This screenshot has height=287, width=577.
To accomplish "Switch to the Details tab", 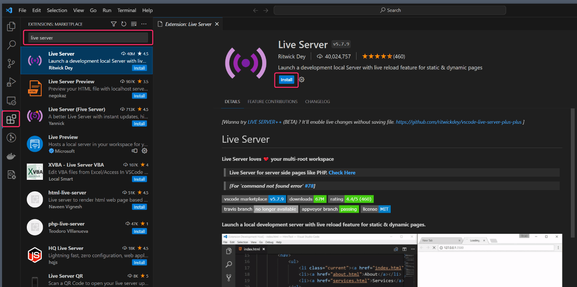I will [x=232, y=101].
